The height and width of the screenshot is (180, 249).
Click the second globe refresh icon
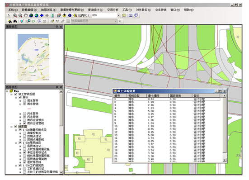coord(36,15)
